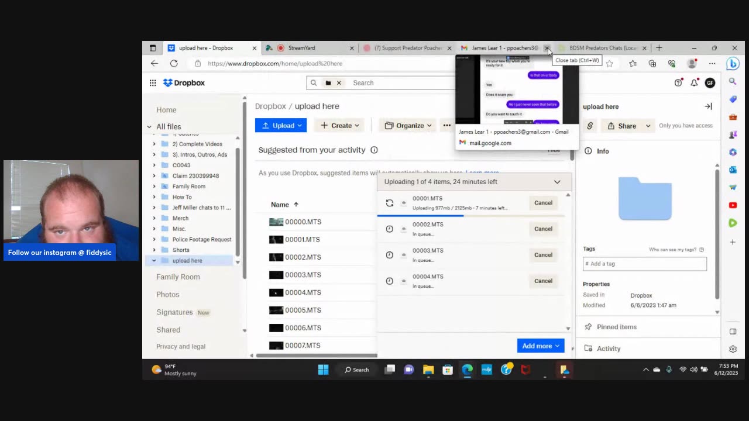Image resolution: width=749 pixels, height=421 pixels.
Task: Click the Dropbox breadcrumb link
Action: click(x=270, y=106)
